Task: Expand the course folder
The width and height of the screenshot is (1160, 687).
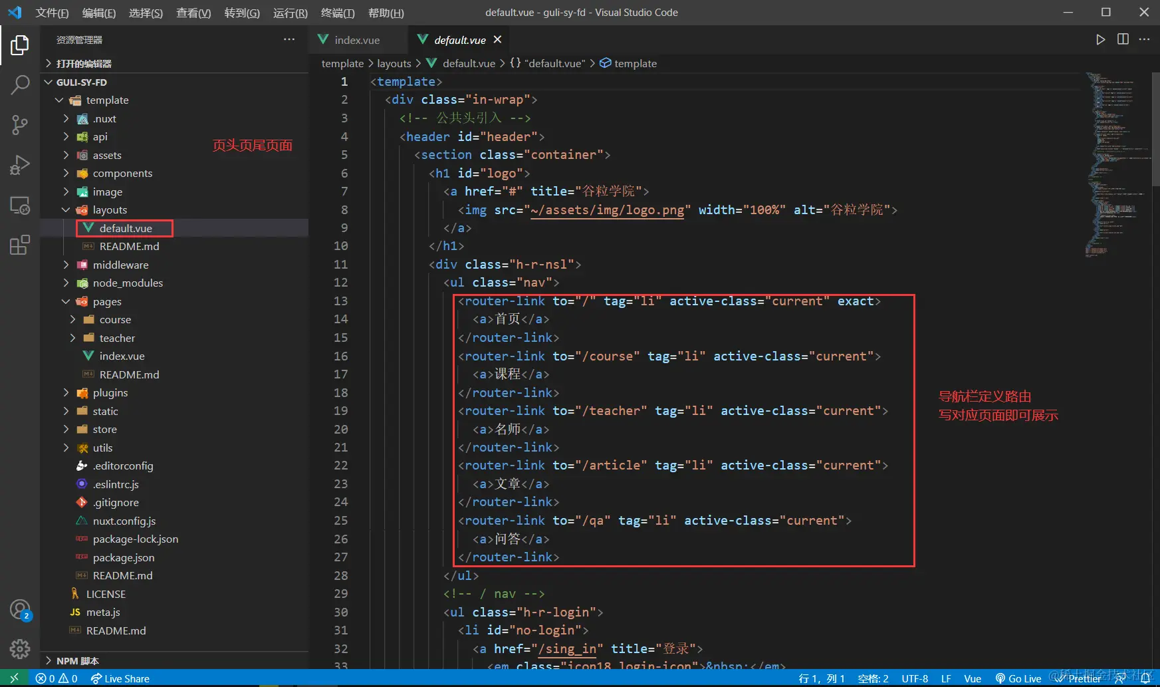Action: pyautogui.click(x=175, y=320)
